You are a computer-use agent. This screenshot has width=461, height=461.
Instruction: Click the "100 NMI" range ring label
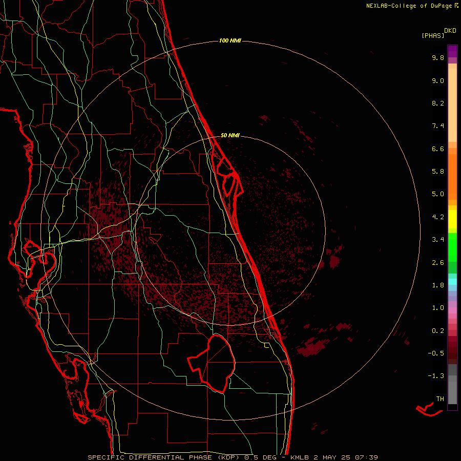pyautogui.click(x=230, y=40)
